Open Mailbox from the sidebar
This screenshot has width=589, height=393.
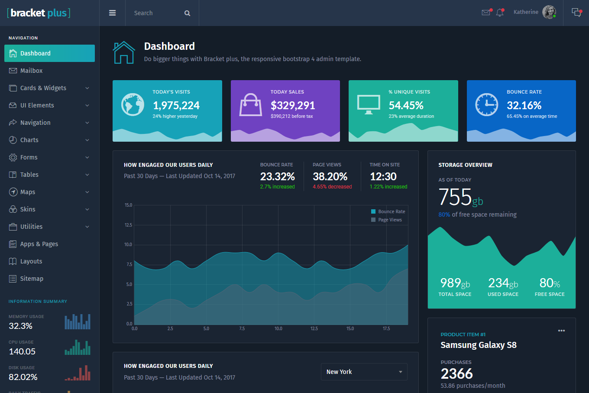click(31, 71)
